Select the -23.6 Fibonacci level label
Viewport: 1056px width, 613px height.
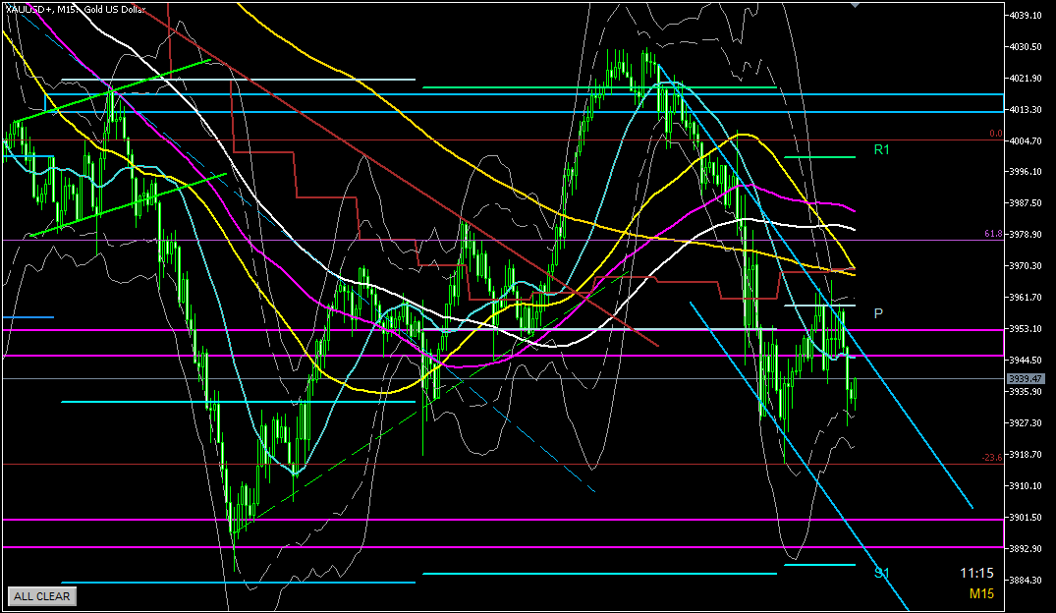pyautogui.click(x=991, y=457)
